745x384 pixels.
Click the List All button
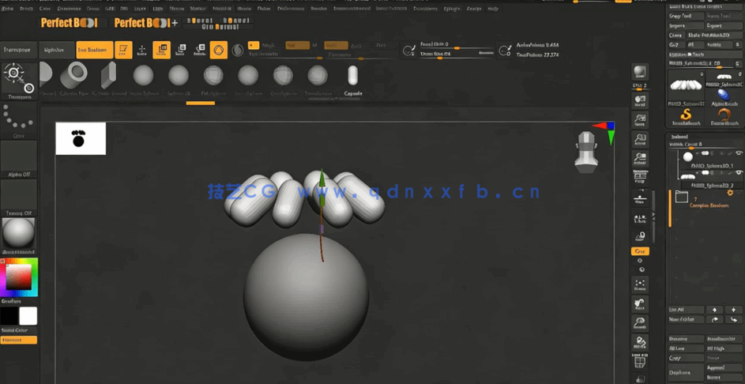point(686,310)
